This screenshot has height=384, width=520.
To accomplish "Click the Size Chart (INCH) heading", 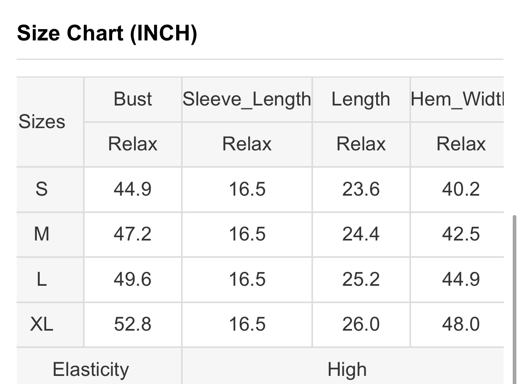I will click(x=107, y=33).
